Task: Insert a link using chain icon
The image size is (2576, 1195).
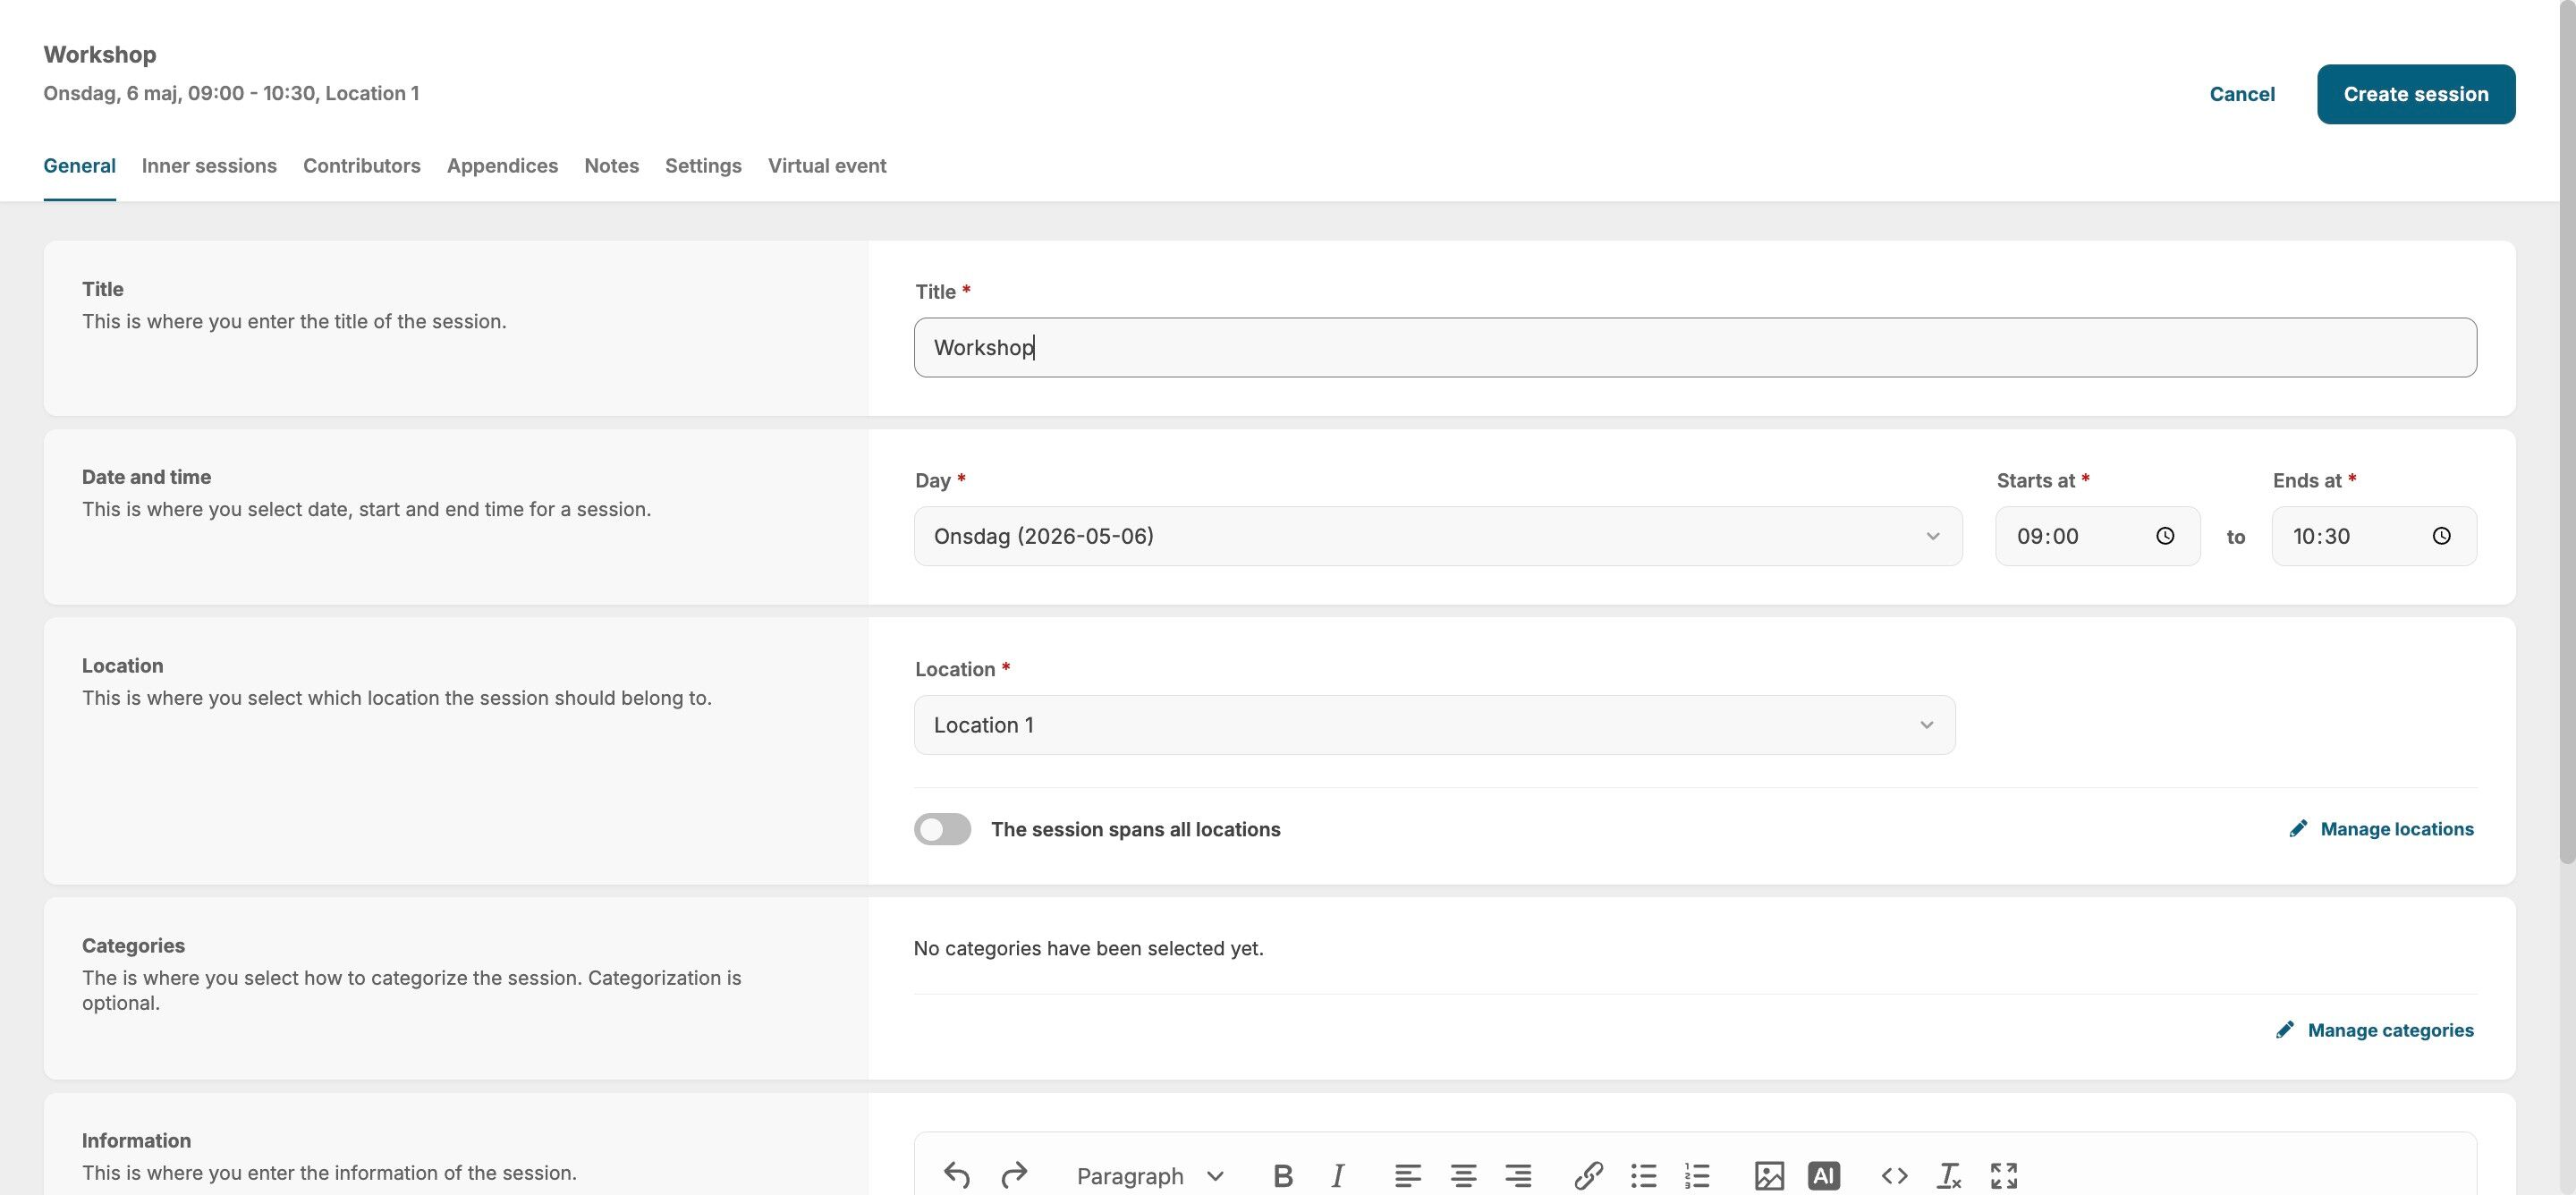Action: pos(1588,1176)
